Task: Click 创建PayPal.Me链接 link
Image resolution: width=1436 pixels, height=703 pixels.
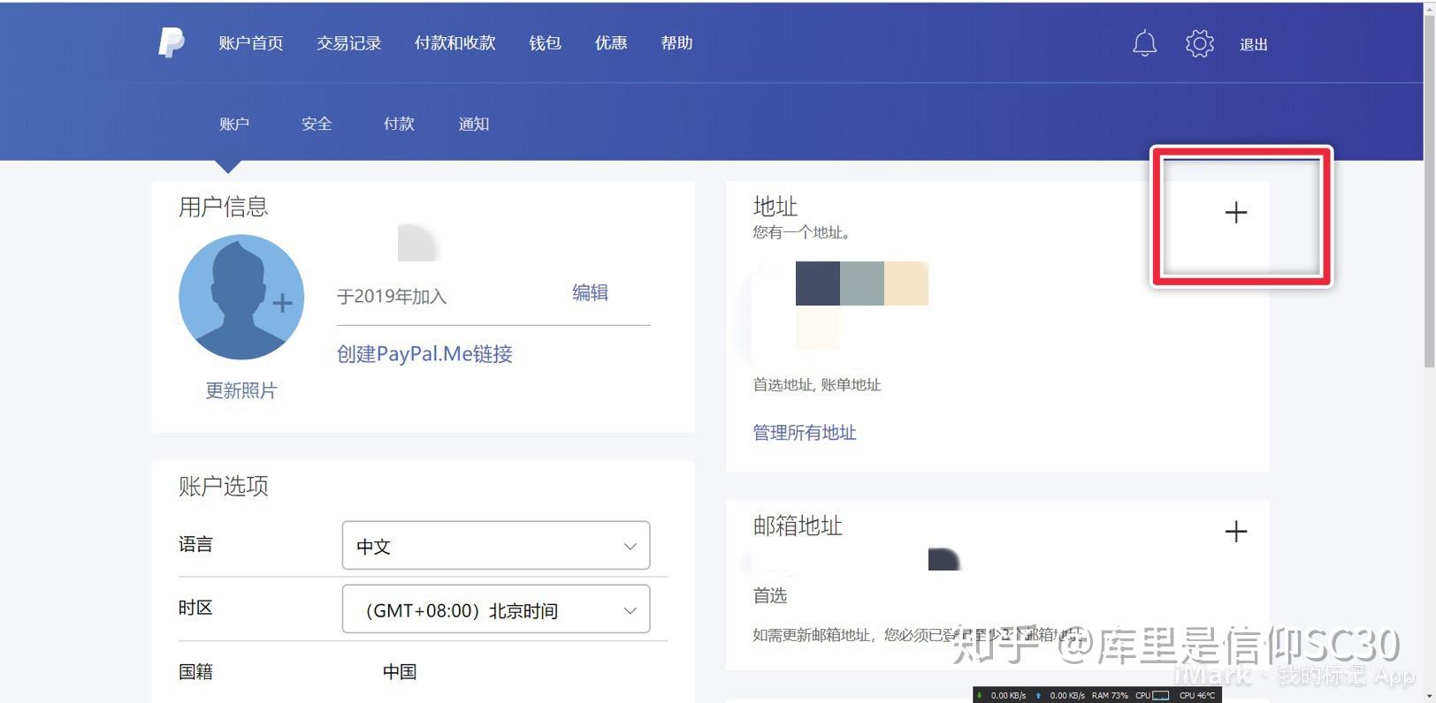Action: point(424,354)
